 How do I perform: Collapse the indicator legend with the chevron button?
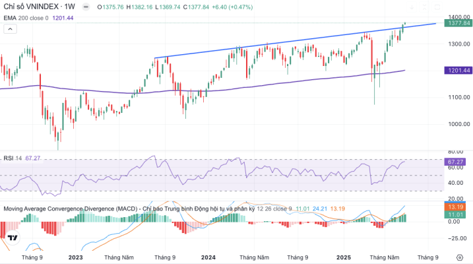[11, 29]
